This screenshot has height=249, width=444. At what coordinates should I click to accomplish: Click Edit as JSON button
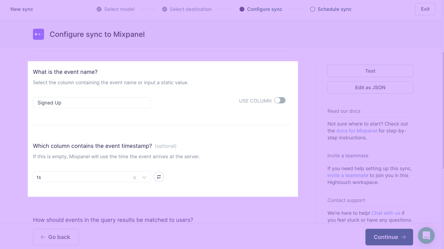pos(370,87)
